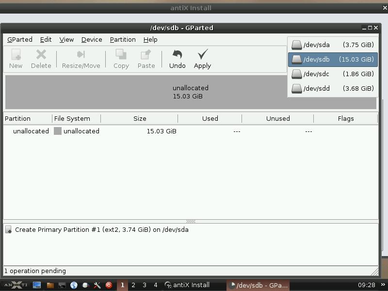Click the pane divider handle above operations list
Viewport: 388px width, 291px height.
[191, 221]
